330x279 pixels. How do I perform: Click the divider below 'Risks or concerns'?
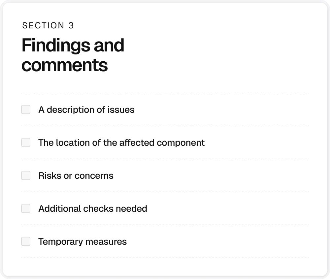pos(165,192)
